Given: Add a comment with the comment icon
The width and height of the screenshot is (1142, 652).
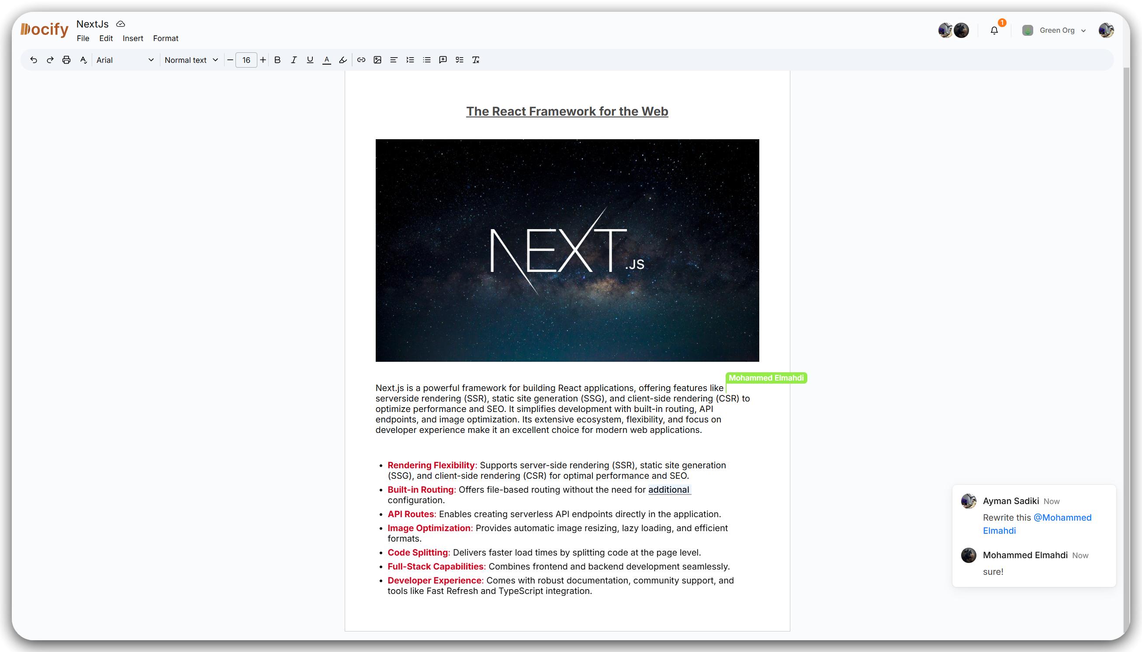Looking at the screenshot, I should [443, 60].
